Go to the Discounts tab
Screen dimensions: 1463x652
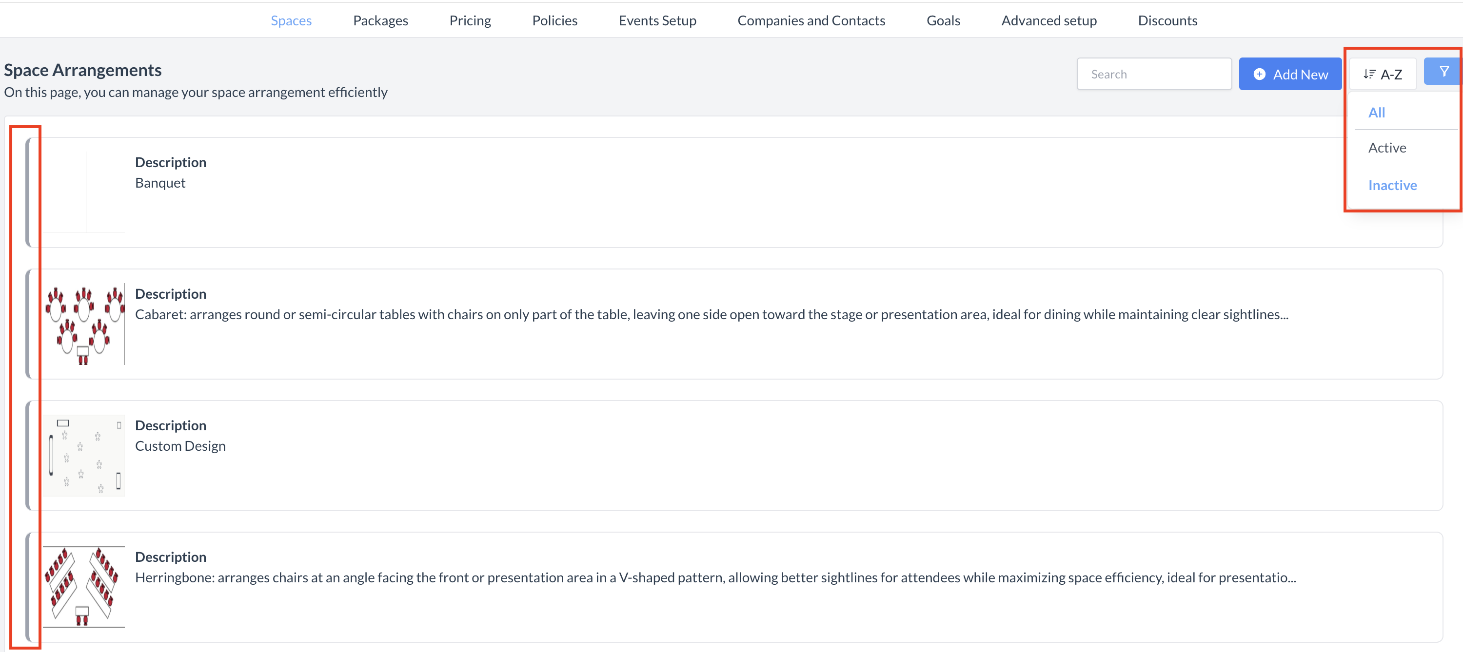(1167, 20)
